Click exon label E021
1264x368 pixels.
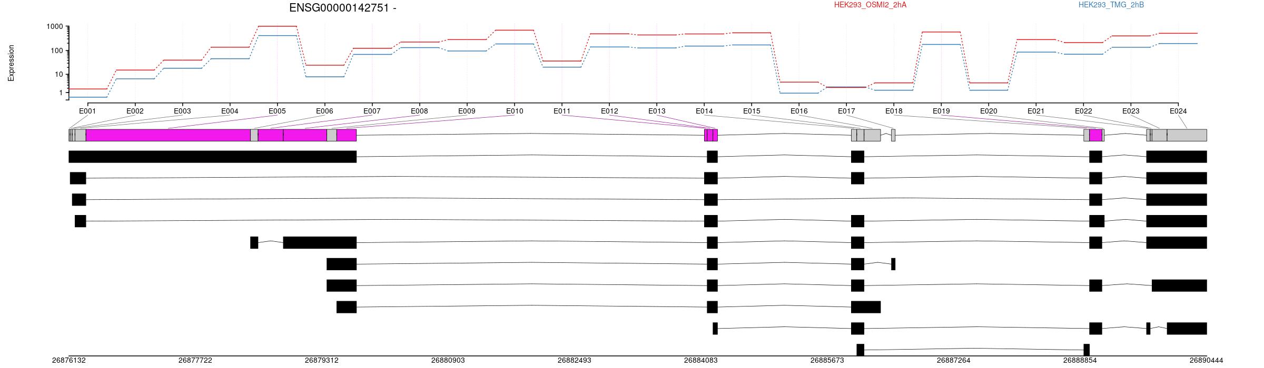coord(1036,111)
